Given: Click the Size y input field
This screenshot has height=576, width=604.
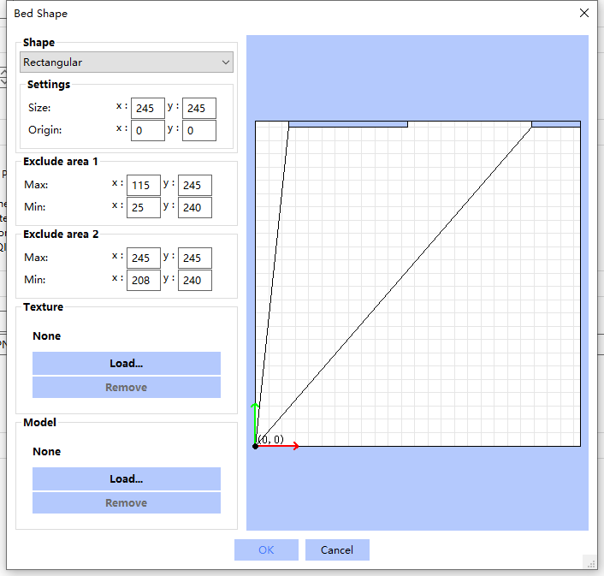Looking at the screenshot, I should (198, 108).
